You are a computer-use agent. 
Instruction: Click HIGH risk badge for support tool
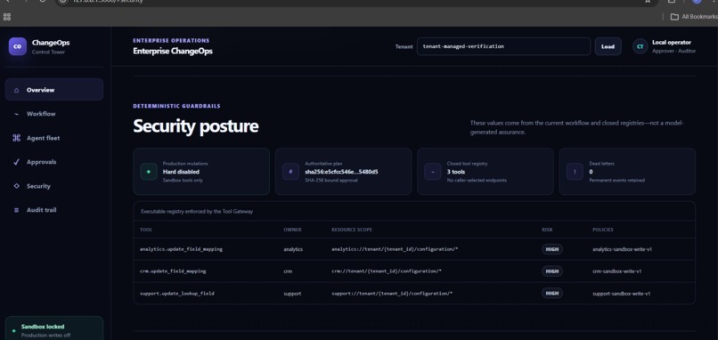[x=551, y=294]
